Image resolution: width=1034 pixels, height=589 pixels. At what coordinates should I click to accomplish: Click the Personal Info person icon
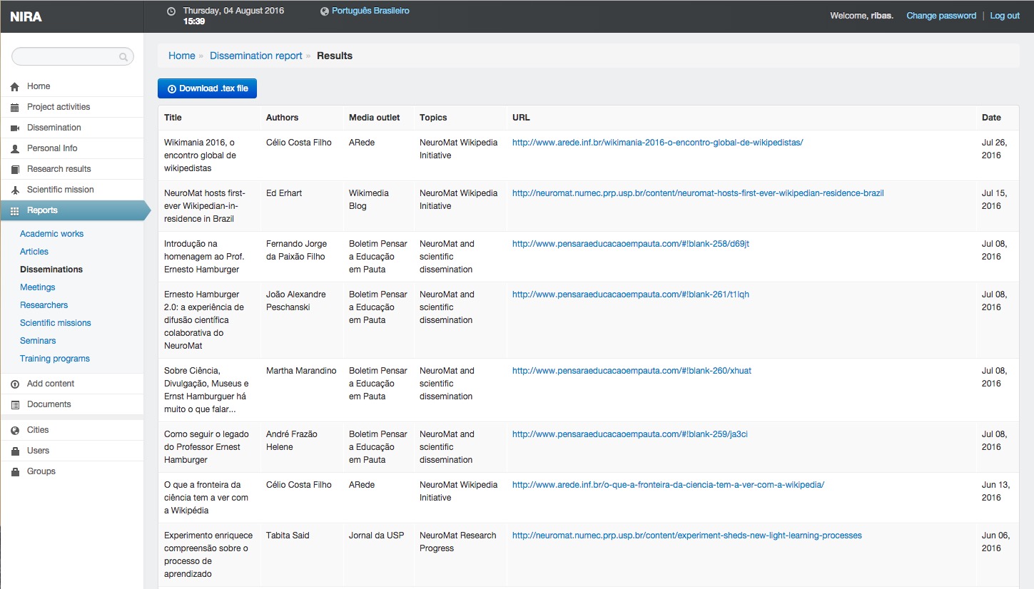15,149
